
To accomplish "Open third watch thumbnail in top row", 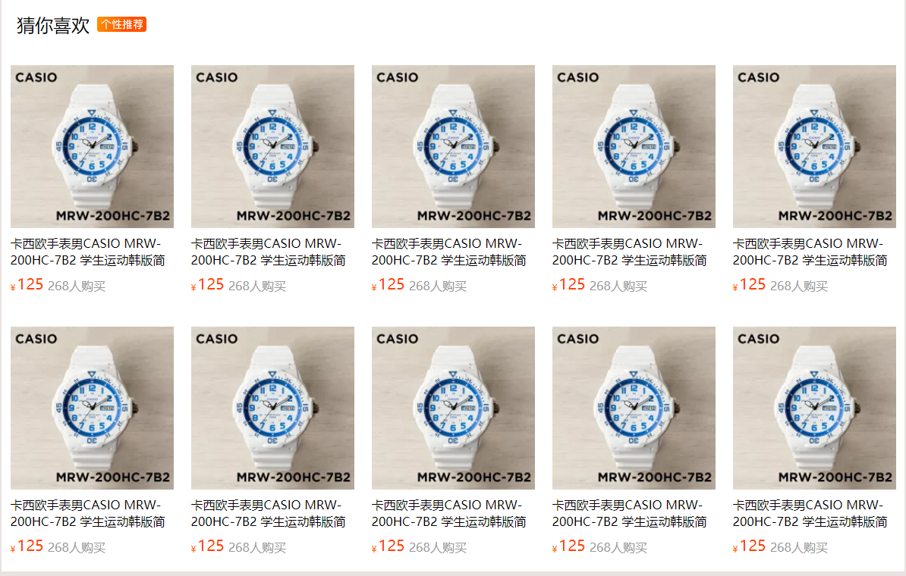I will pyautogui.click(x=453, y=146).
